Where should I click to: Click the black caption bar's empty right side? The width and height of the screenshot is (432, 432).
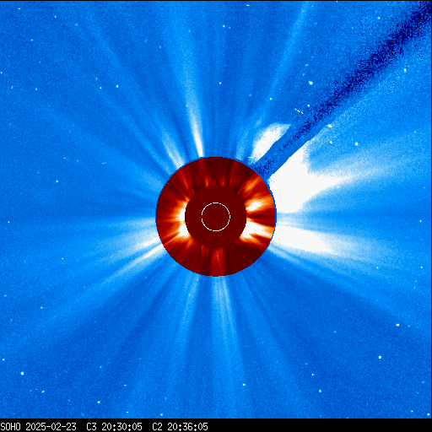(321, 426)
